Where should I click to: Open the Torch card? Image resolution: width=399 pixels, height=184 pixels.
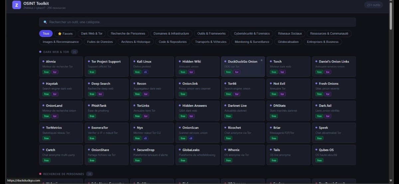[x=288, y=66]
